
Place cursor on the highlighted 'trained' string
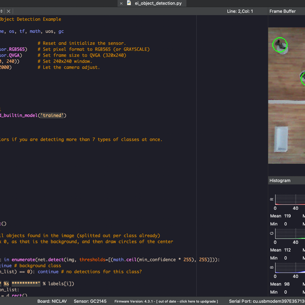[x=52, y=115]
